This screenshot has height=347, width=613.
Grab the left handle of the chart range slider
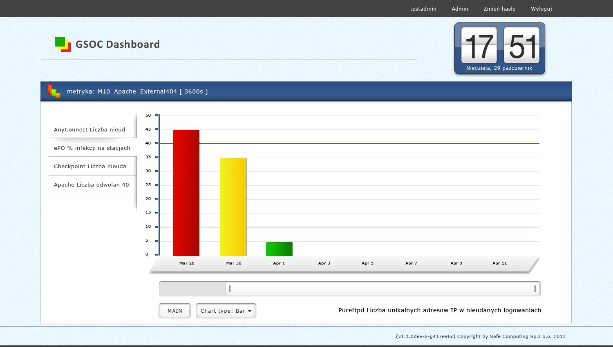pyautogui.click(x=230, y=289)
